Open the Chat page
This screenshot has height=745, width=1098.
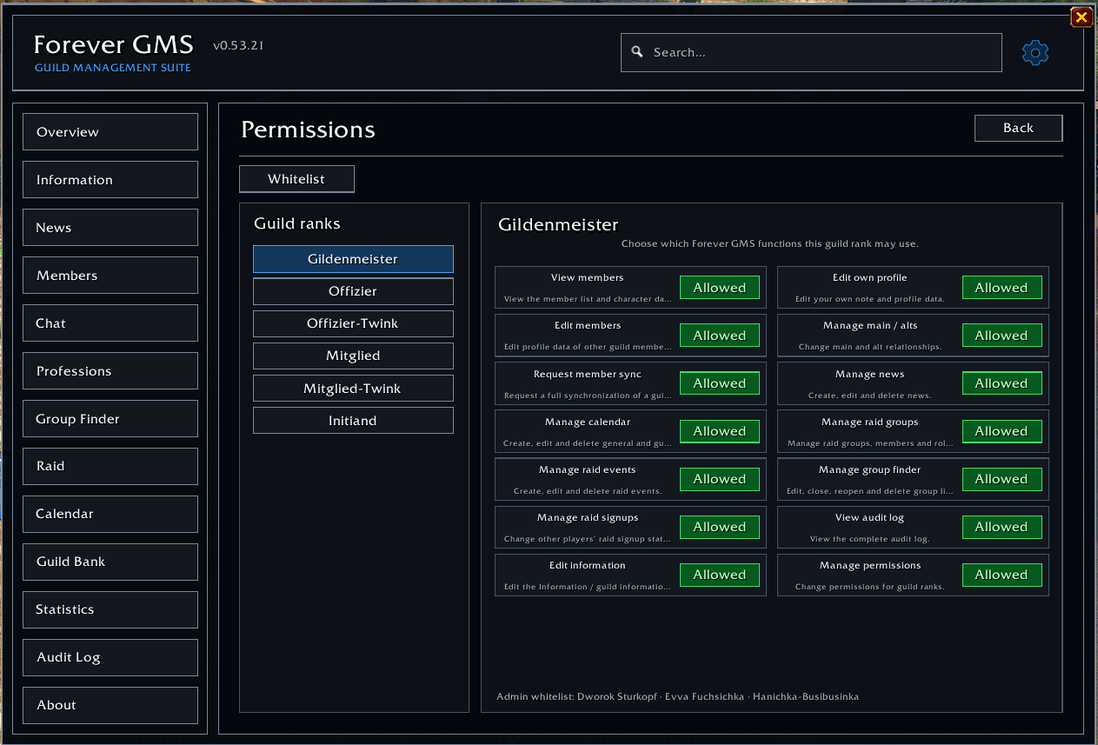110,323
